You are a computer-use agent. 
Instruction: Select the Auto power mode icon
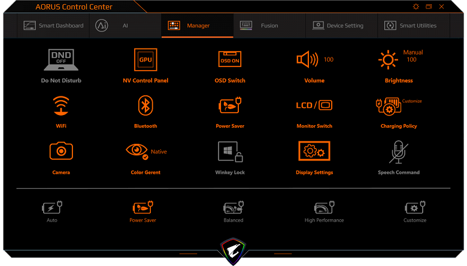(52, 207)
